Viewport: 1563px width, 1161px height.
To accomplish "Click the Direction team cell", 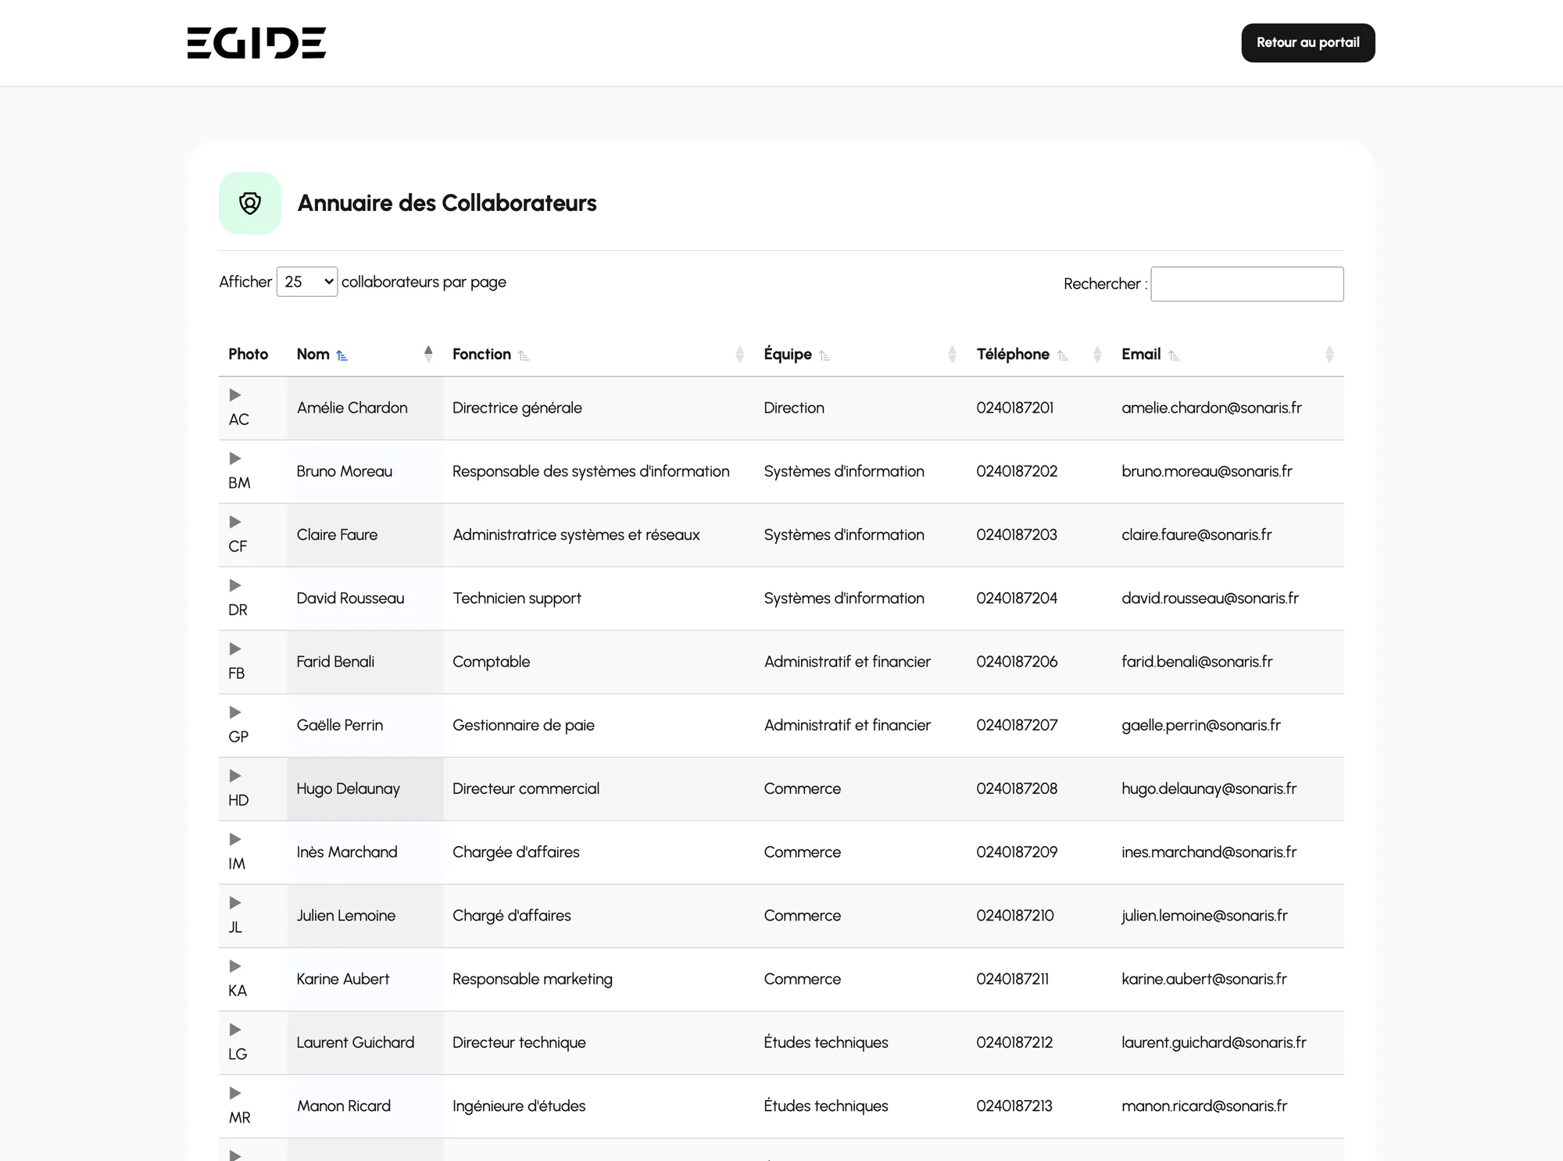I will [794, 408].
